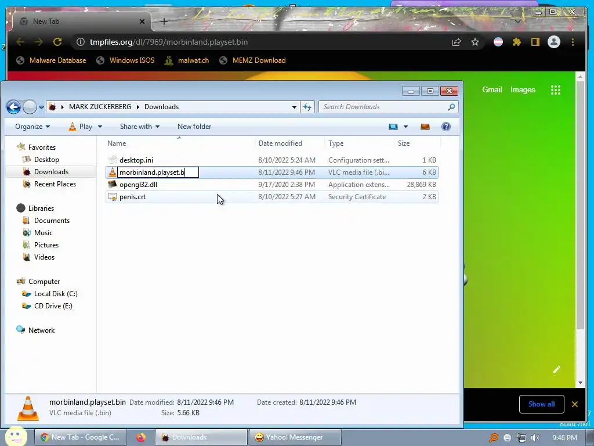594x446 pixels.
Task: Click the Explorer Forward arrow button
Action: pos(30,107)
